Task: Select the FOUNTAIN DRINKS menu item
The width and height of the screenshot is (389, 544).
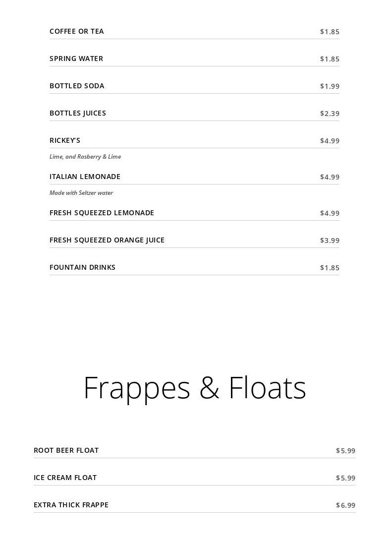Action: tap(82, 267)
